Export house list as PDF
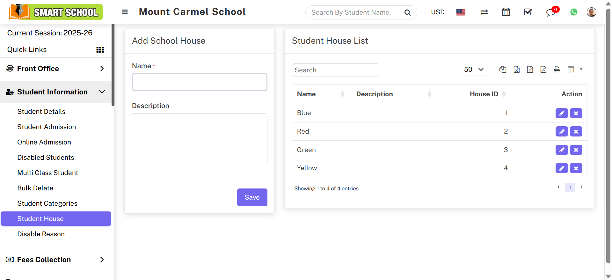612x280 pixels. click(543, 70)
